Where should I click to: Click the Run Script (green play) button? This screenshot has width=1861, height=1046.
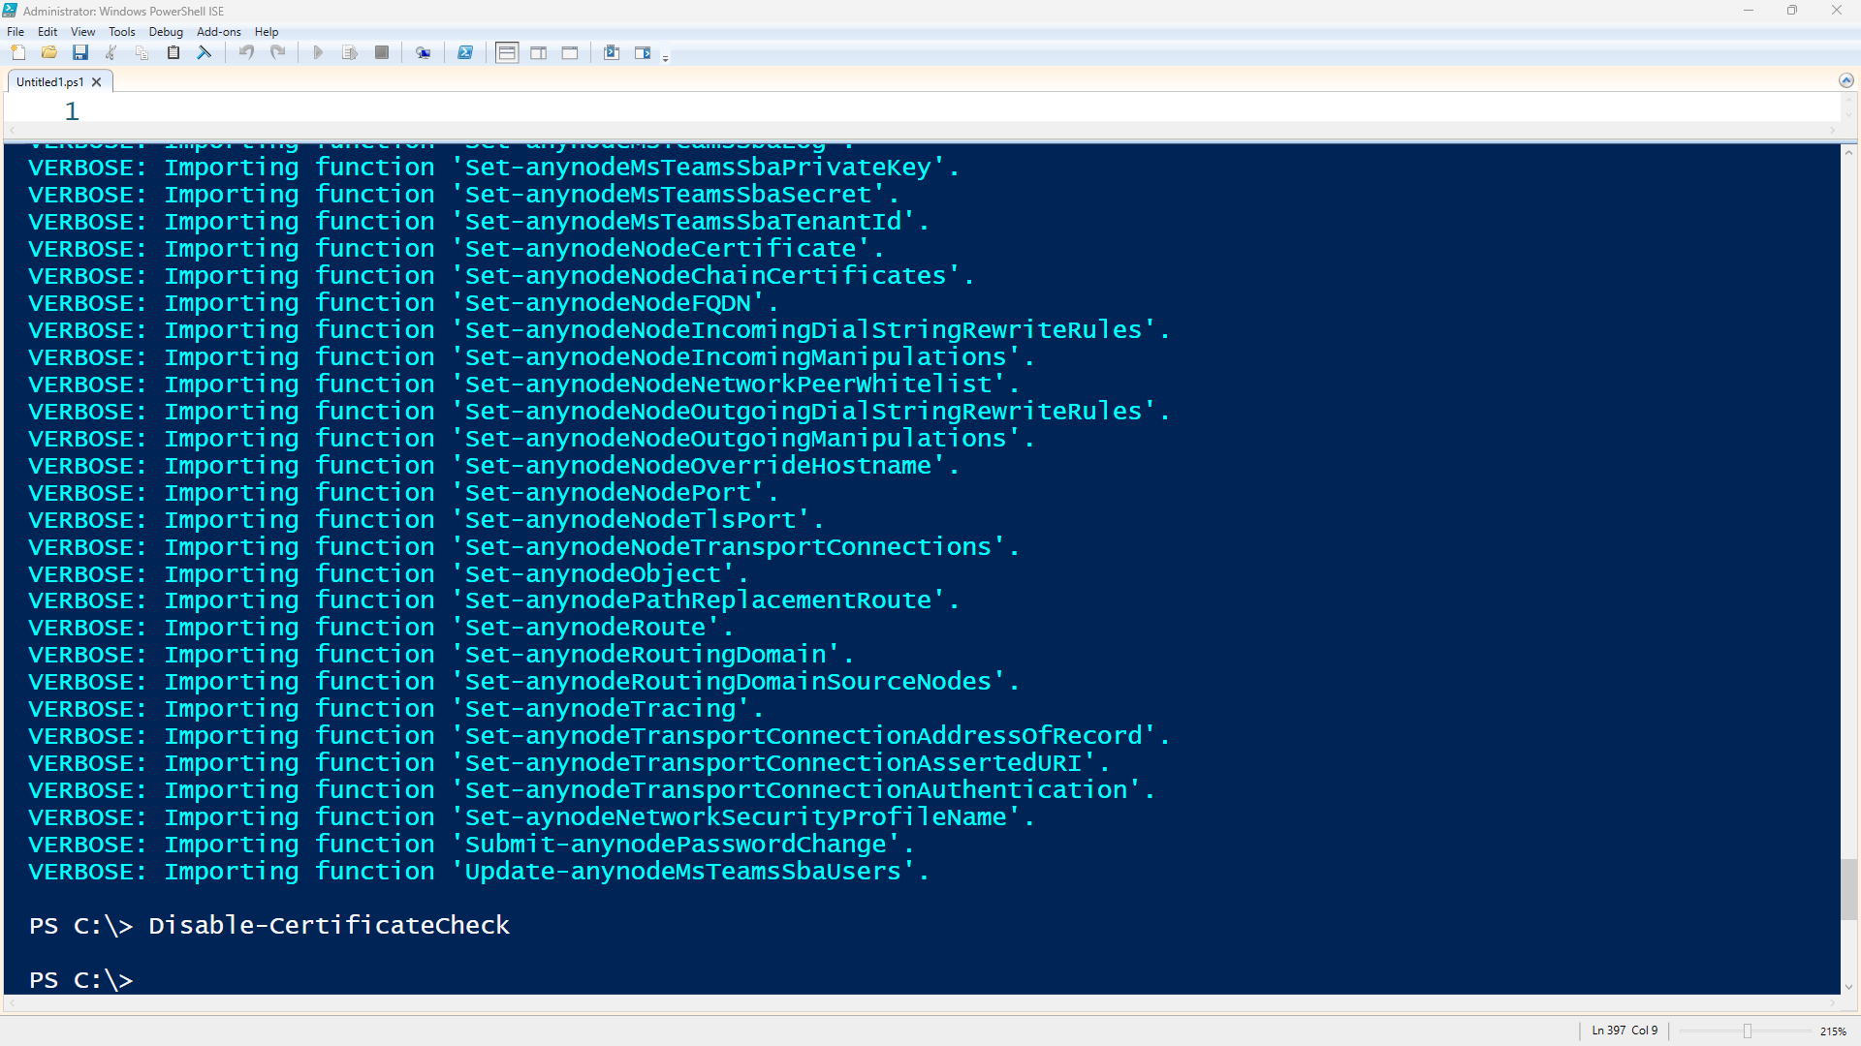point(316,52)
